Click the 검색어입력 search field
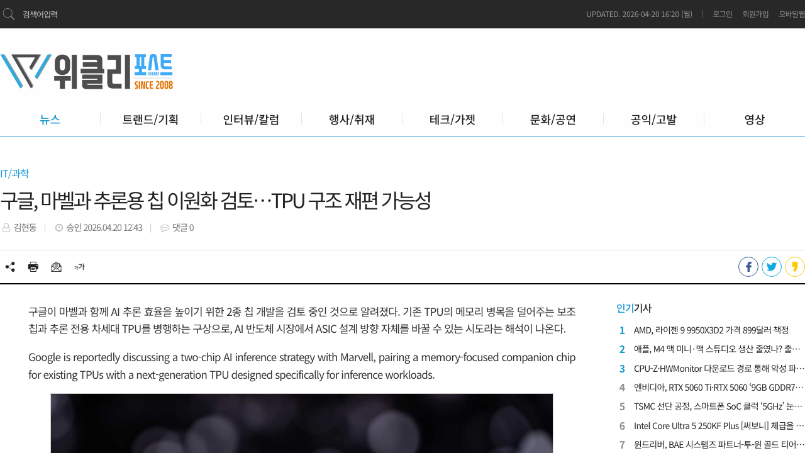 40,14
